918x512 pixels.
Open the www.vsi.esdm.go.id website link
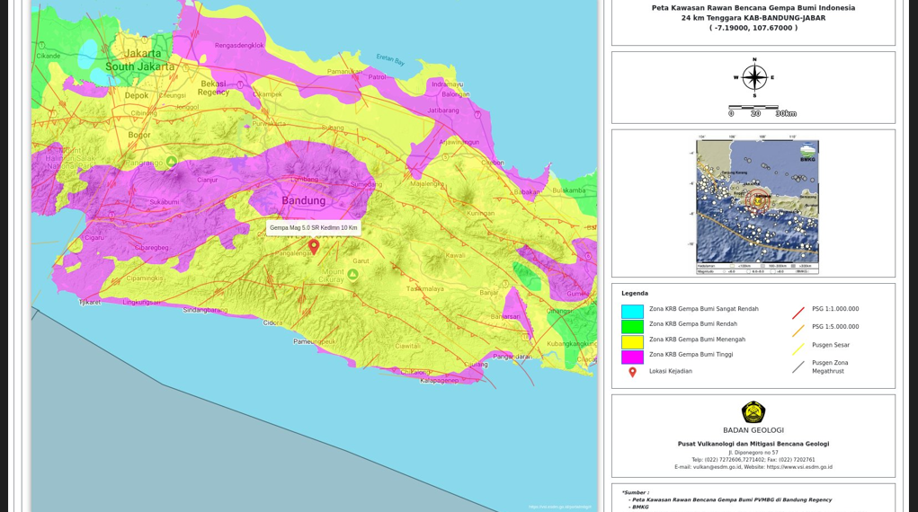[x=798, y=467]
